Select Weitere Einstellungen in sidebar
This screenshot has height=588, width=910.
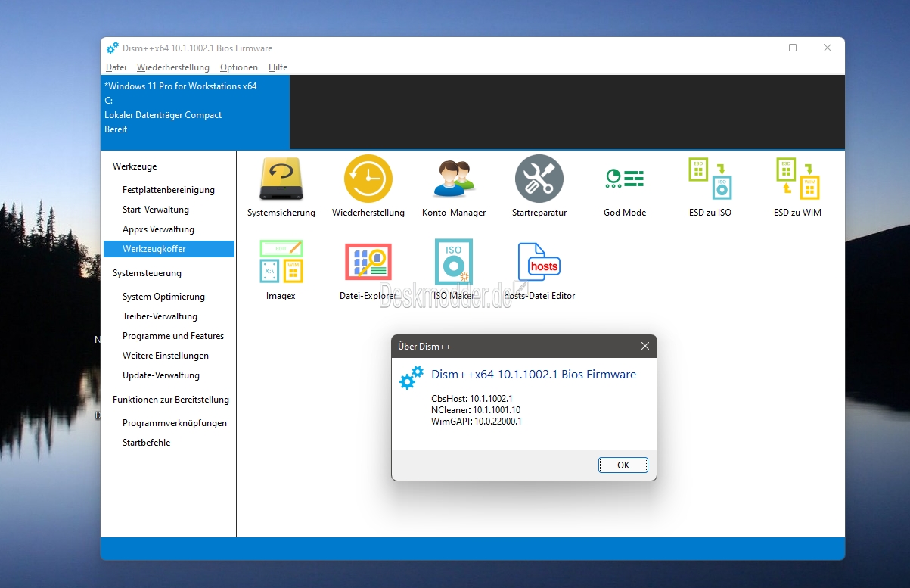click(169, 356)
